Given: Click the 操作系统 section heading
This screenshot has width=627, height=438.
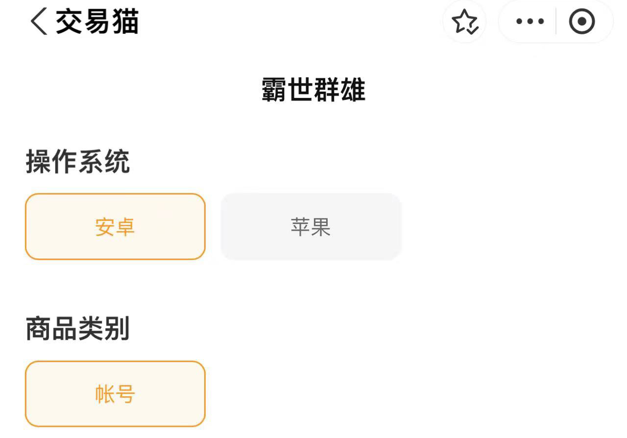Looking at the screenshot, I should (78, 162).
